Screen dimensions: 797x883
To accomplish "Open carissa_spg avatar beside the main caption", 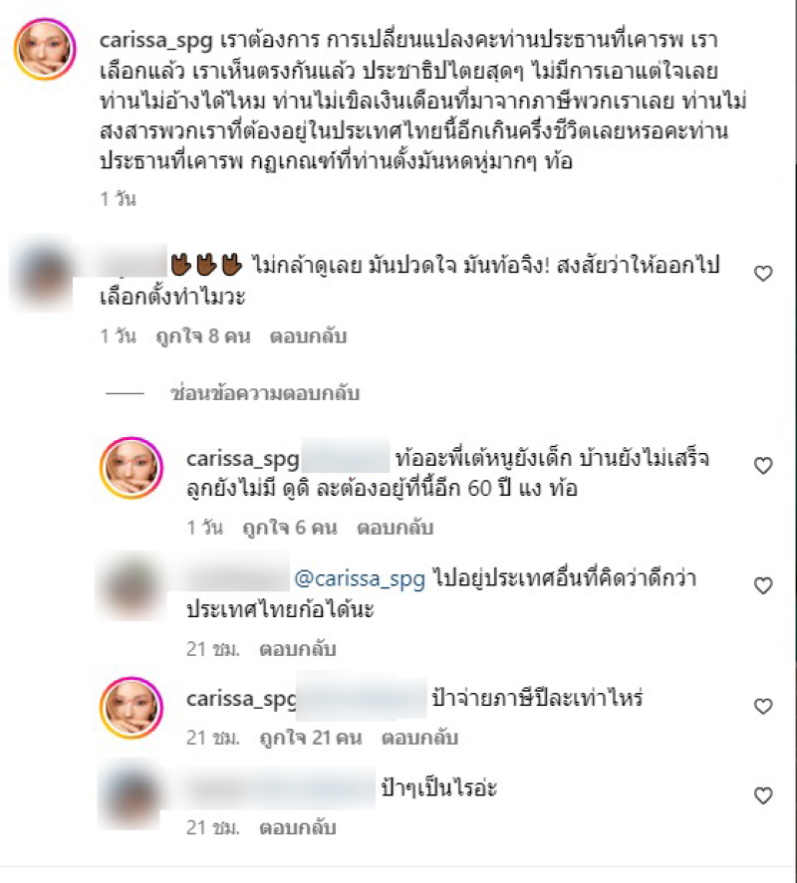I will [45, 49].
